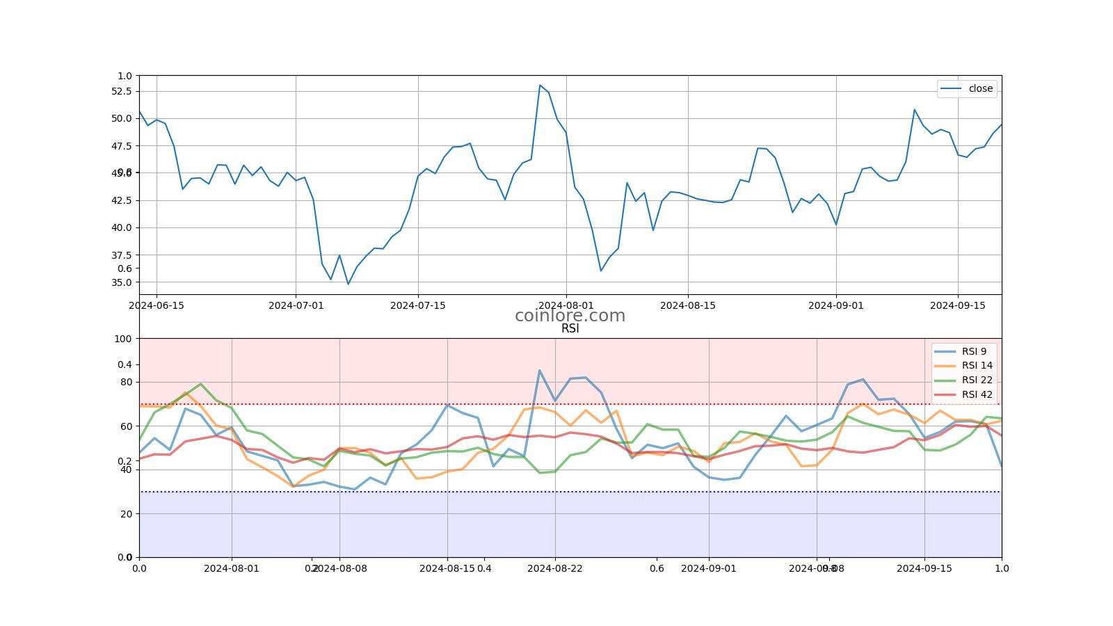Select the 'RSI 42' legend entry
The height and width of the screenshot is (626, 1113).
click(977, 395)
